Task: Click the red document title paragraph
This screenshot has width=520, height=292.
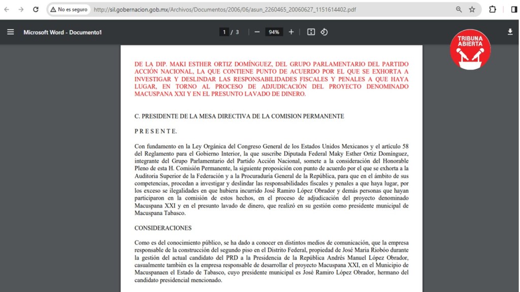Action: [x=271, y=79]
